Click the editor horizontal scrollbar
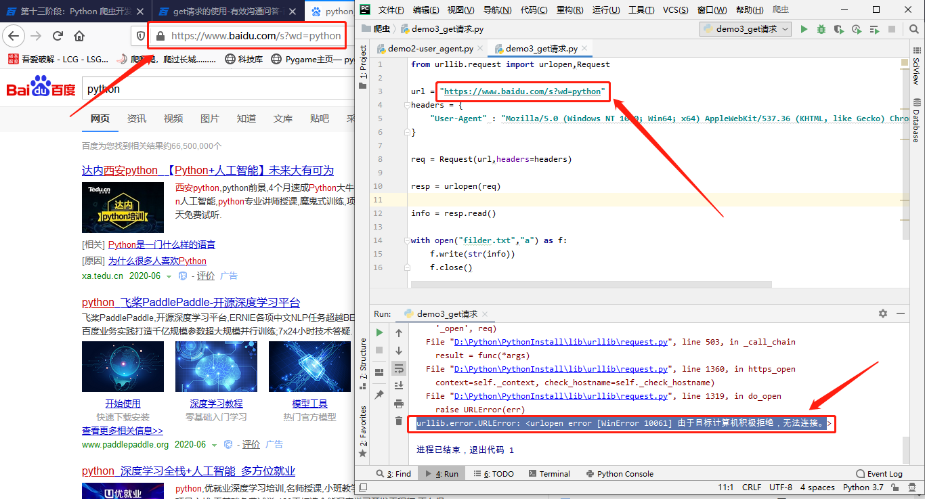925x499 pixels. click(593, 284)
